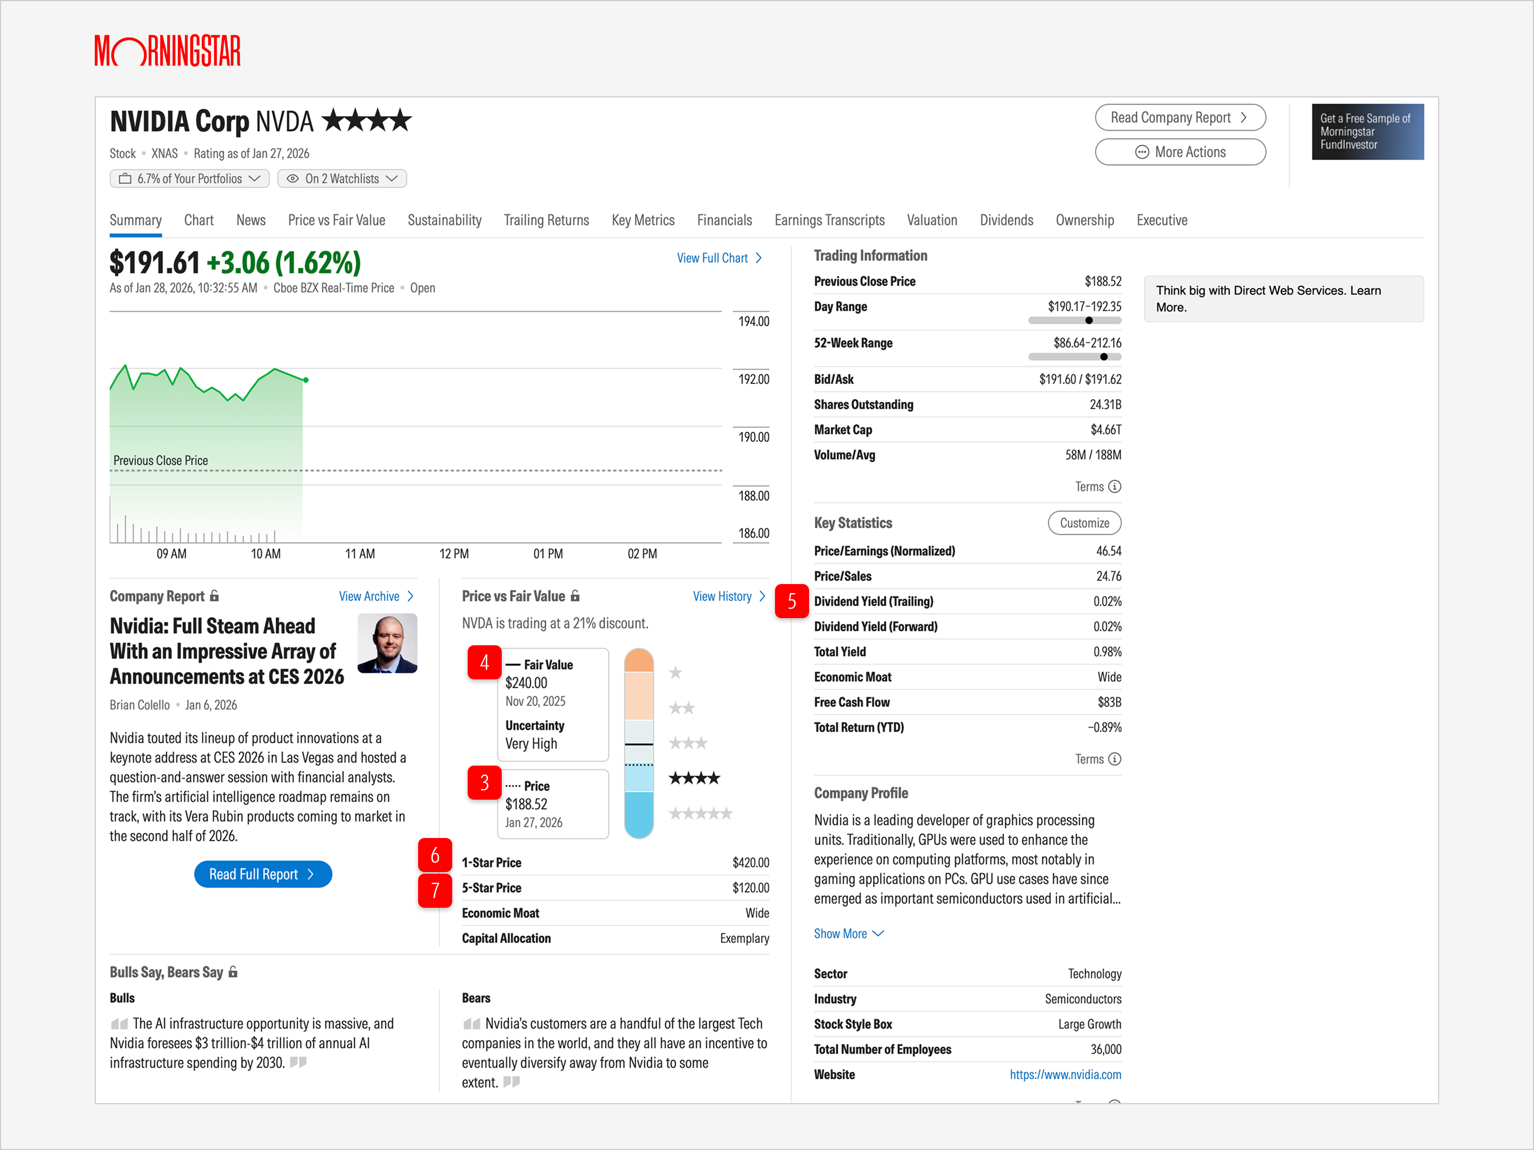Click the Direct Web Services Learn More banner
Screen dimensions: 1534x1150
(x=1284, y=299)
